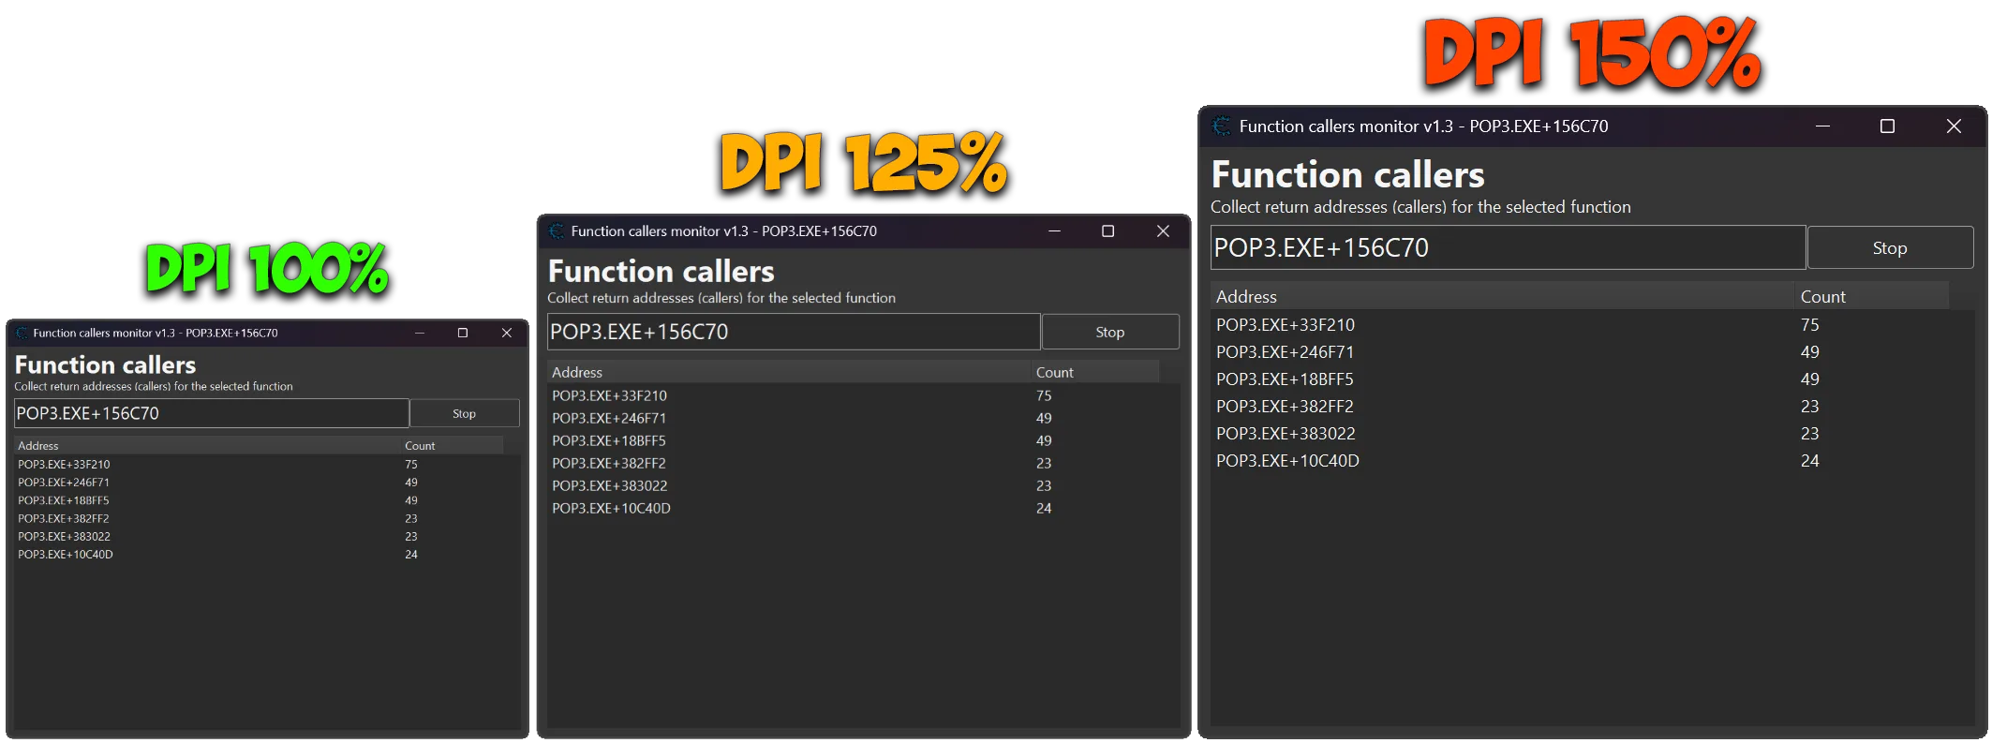Minimize the DPI 100% window
This screenshot has width=1992, height=743.
[x=420, y=333]
